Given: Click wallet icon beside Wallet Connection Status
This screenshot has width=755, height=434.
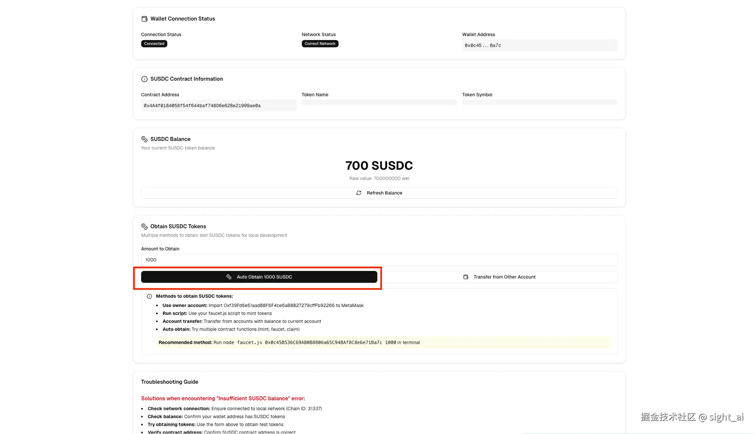Looking at the screenshot, I should coord(144,19).
